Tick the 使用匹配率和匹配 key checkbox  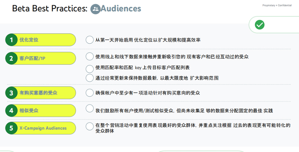point(90,68)
